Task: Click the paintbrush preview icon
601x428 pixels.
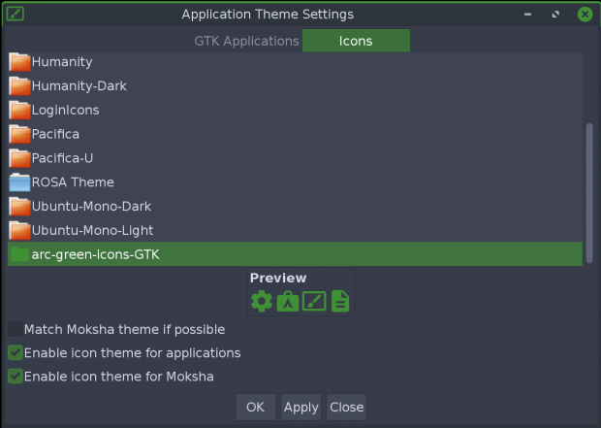Action: click(314, 301)
